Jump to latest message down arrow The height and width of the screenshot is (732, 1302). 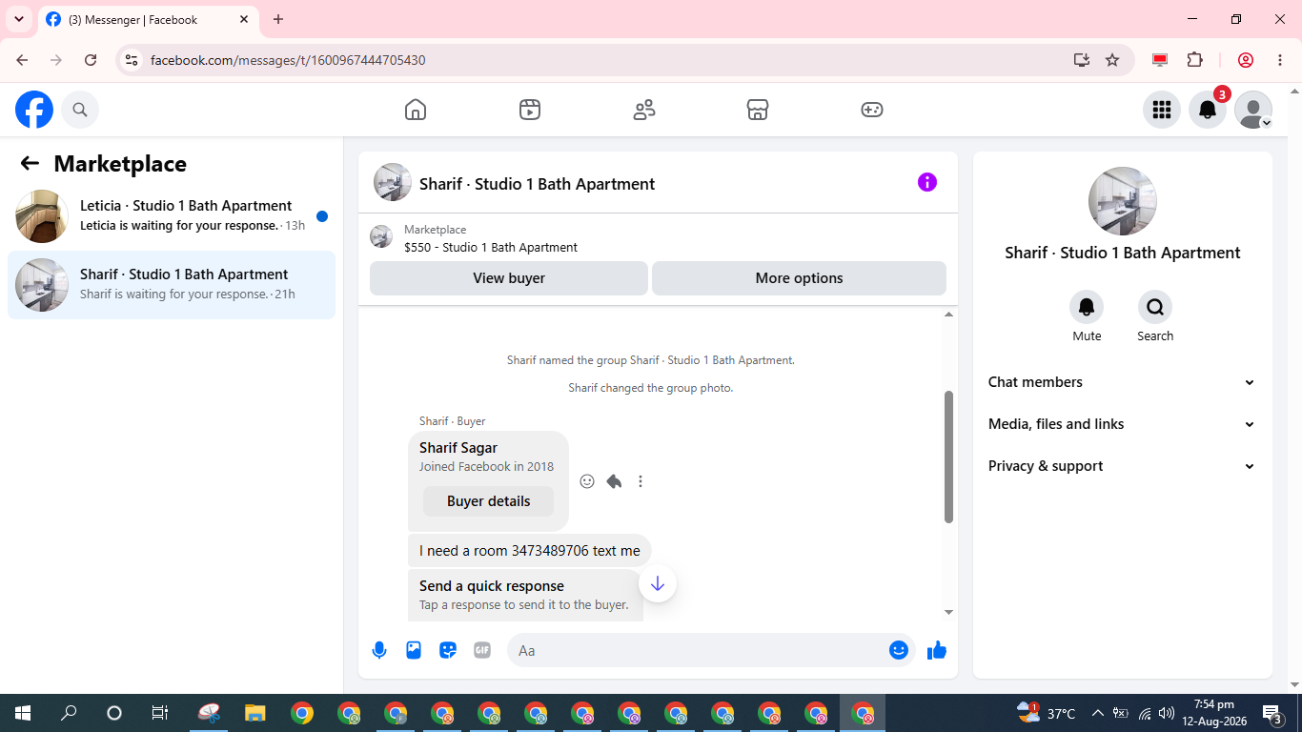click(x=658, y=583)
